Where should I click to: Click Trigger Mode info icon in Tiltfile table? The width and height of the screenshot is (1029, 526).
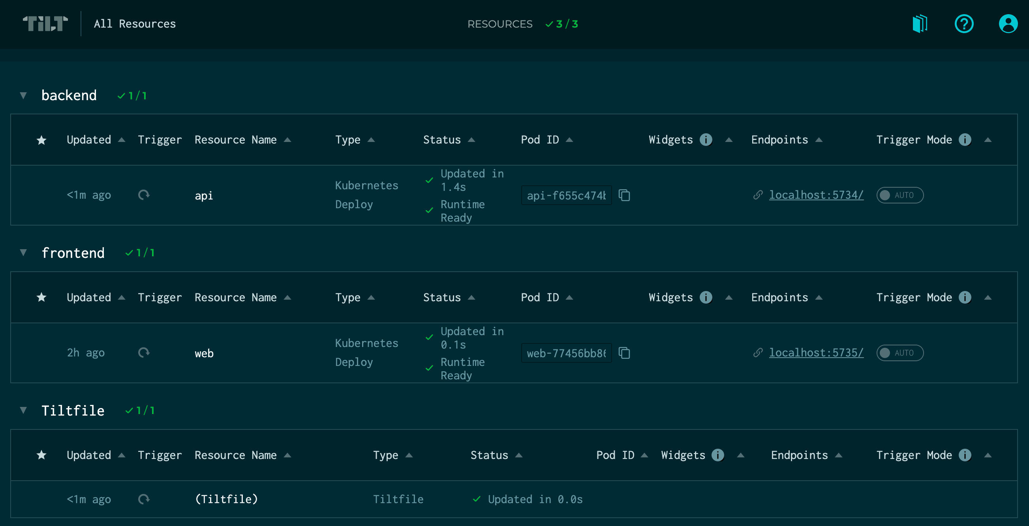pos(965,455)
